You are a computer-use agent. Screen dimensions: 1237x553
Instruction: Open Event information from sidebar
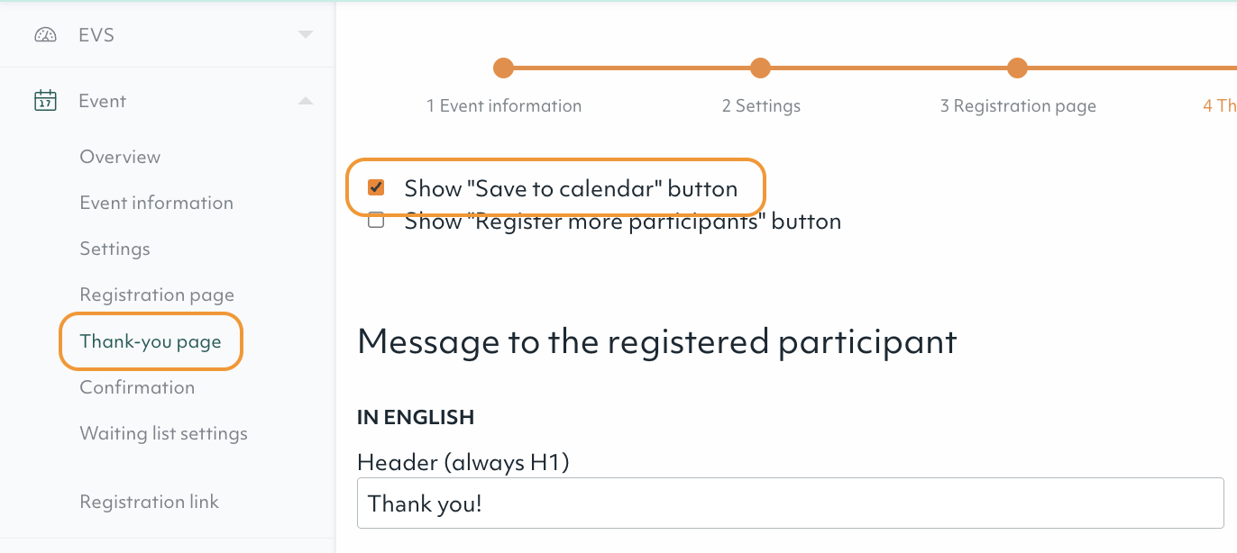[156, 203]
